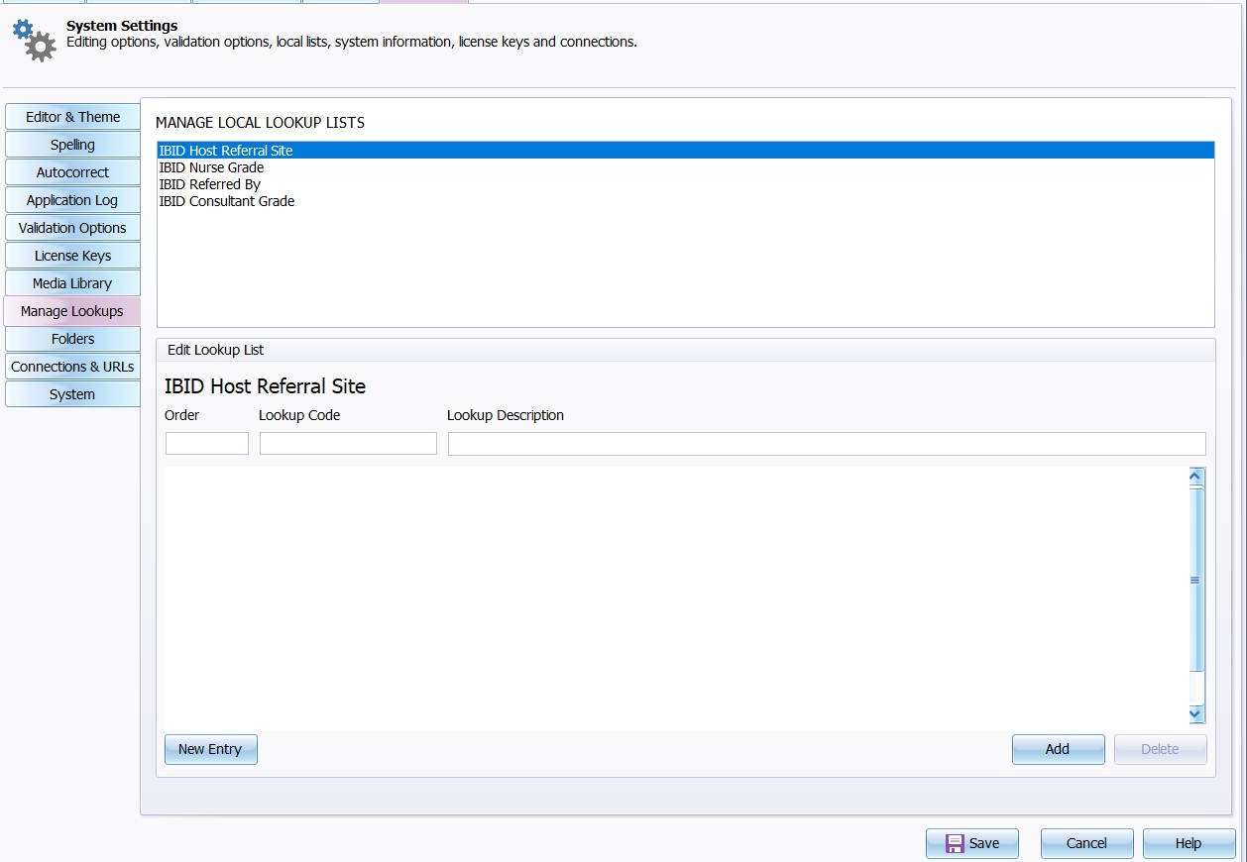Image resolution: width=1247 pixels, height=862 pixels.
Task: Select the License Keys tab
Action: tap(72, 256)
